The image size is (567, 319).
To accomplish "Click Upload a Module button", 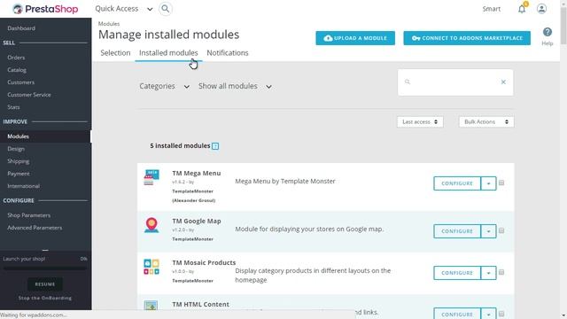I will 355,38.
